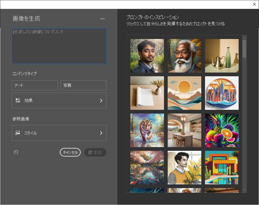259x205 pixels.
Task: Select the koi pond cherry blossom thumbnail
Action: point(147,167)
